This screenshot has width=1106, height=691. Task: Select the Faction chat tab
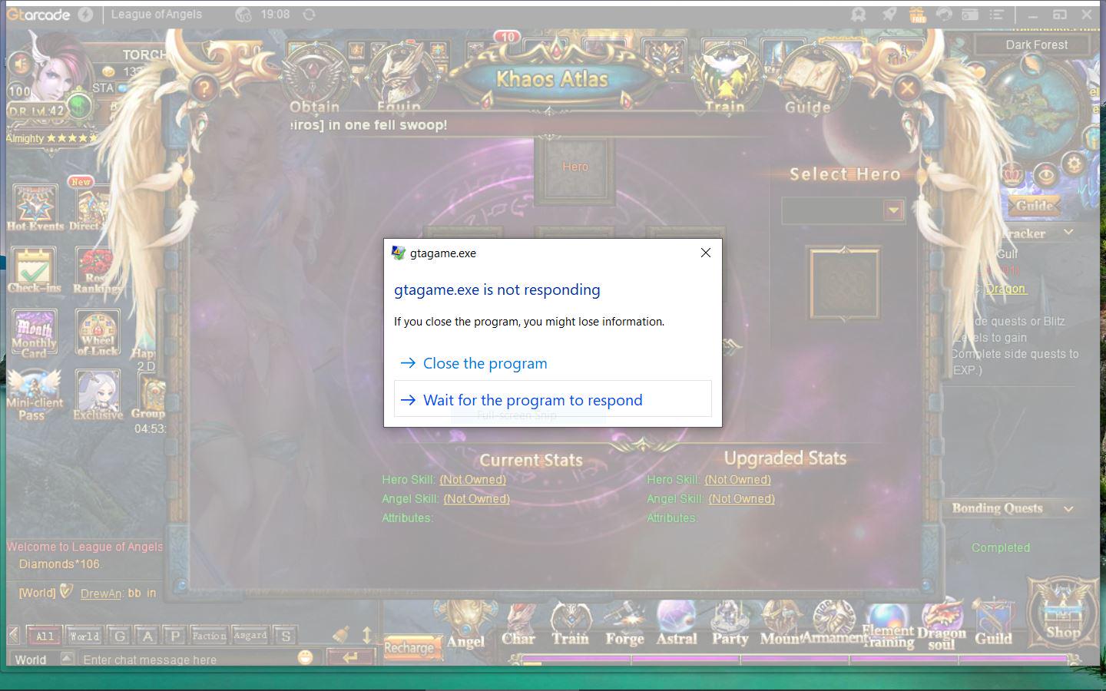[209, 636]
